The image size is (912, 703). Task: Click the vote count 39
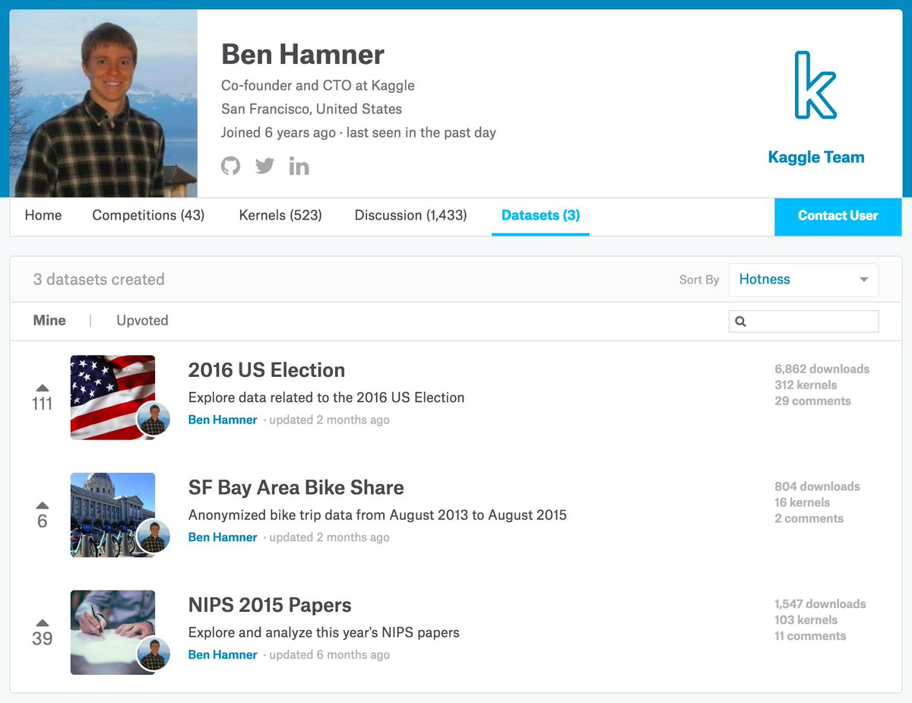pos(43,639)
